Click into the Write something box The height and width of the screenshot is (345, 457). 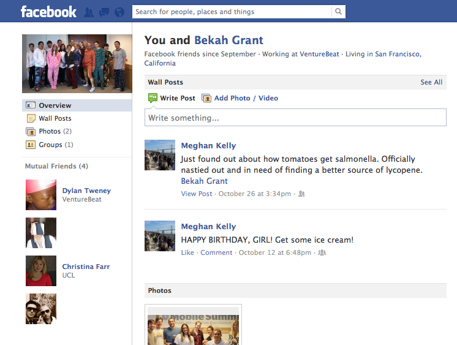tap(295, 118)
